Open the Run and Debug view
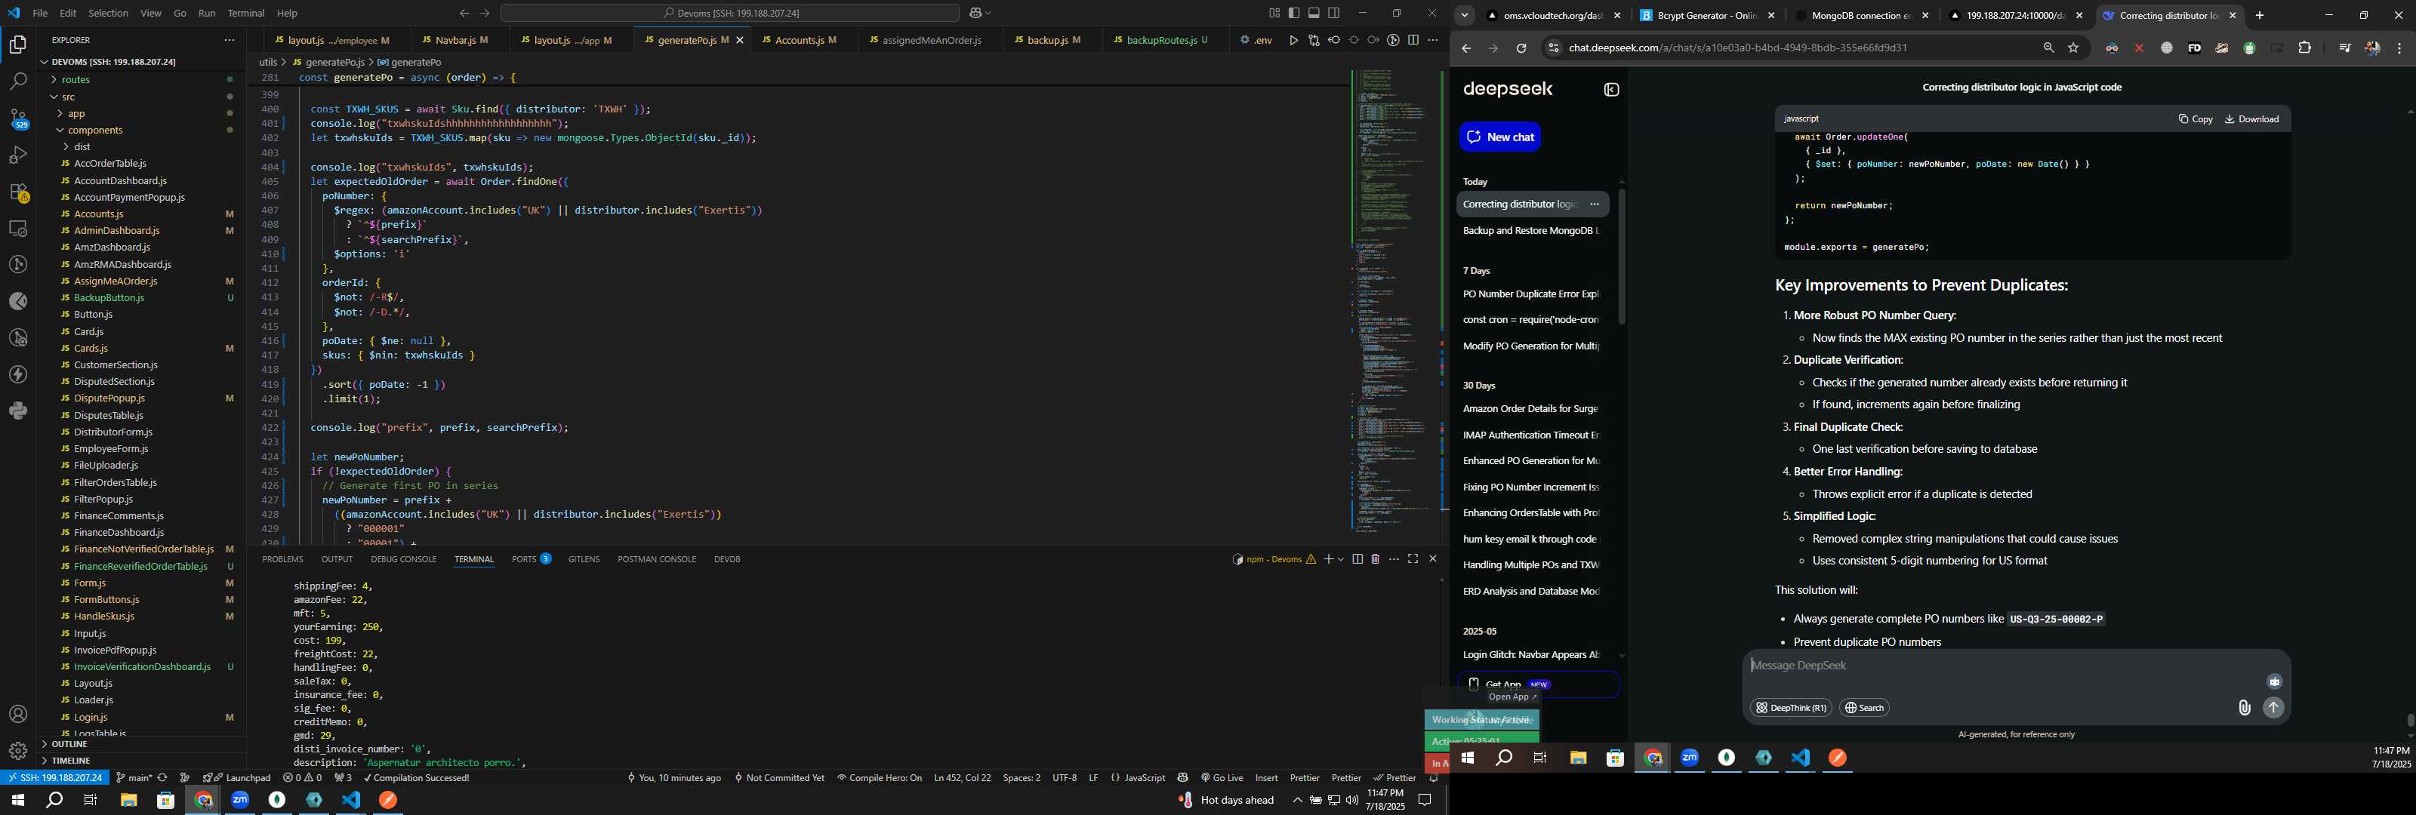 pos(18,155)
